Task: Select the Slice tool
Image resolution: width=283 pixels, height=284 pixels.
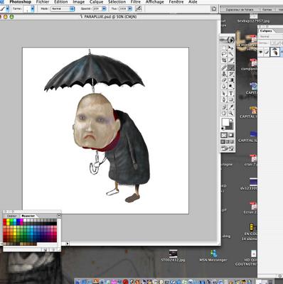Action: [x=231, y=60]
